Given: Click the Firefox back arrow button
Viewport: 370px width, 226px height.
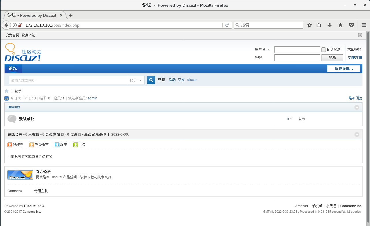Looking at the screenshot, I should click(6, 25).
